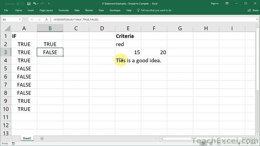This screenshot has height=146, width=260.
Task: Click the Normal view icon in status bar
Action: coord(203,143)
